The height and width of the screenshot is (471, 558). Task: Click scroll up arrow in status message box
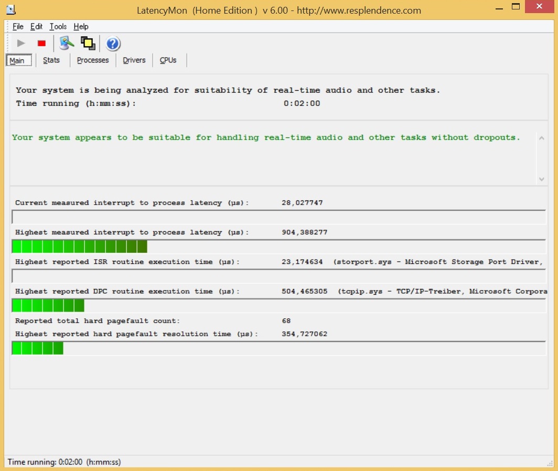click(541, 138)
